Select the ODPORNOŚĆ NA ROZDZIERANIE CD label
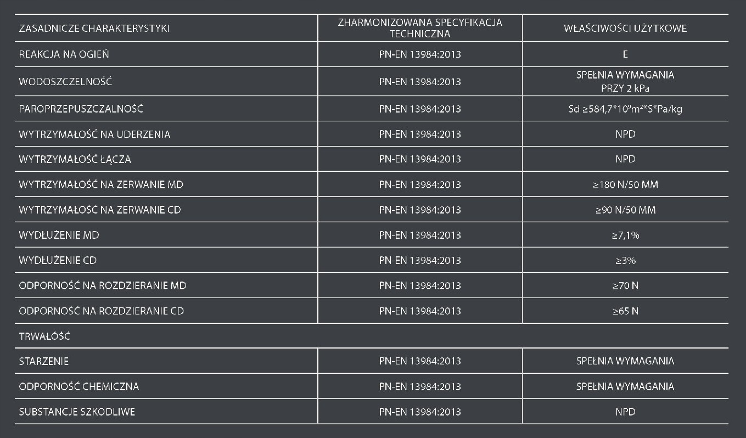 tap(102, 311)
